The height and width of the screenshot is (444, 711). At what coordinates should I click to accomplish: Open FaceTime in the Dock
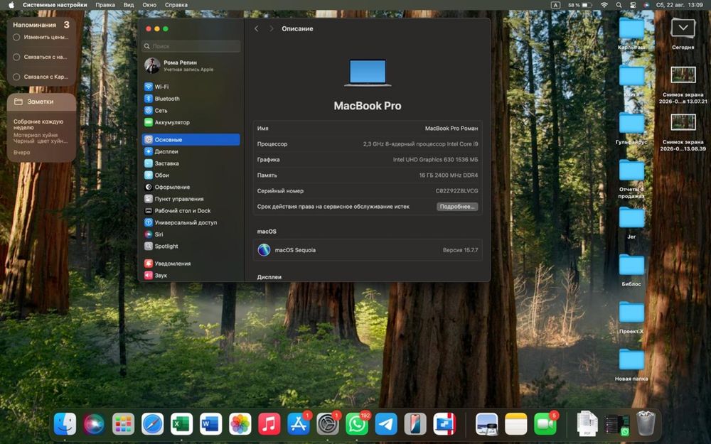(545, 425)
